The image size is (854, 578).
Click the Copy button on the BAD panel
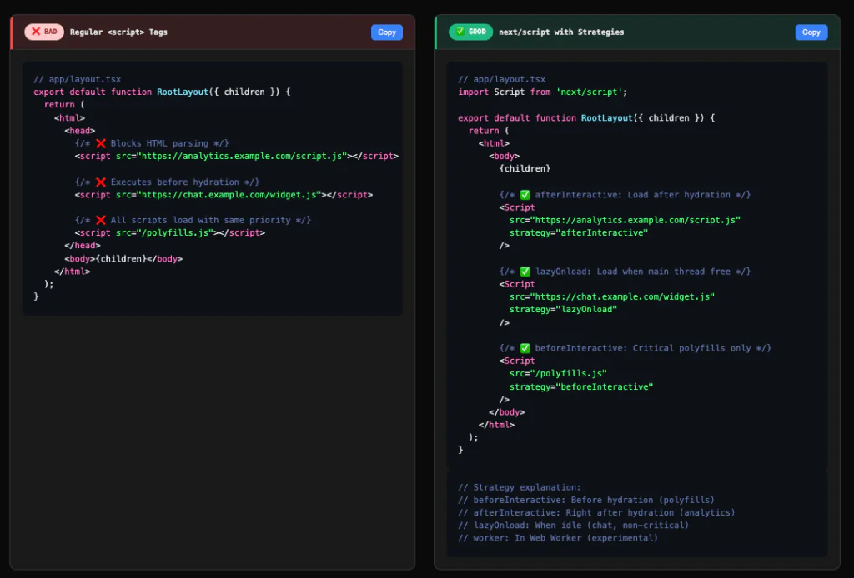386,32
